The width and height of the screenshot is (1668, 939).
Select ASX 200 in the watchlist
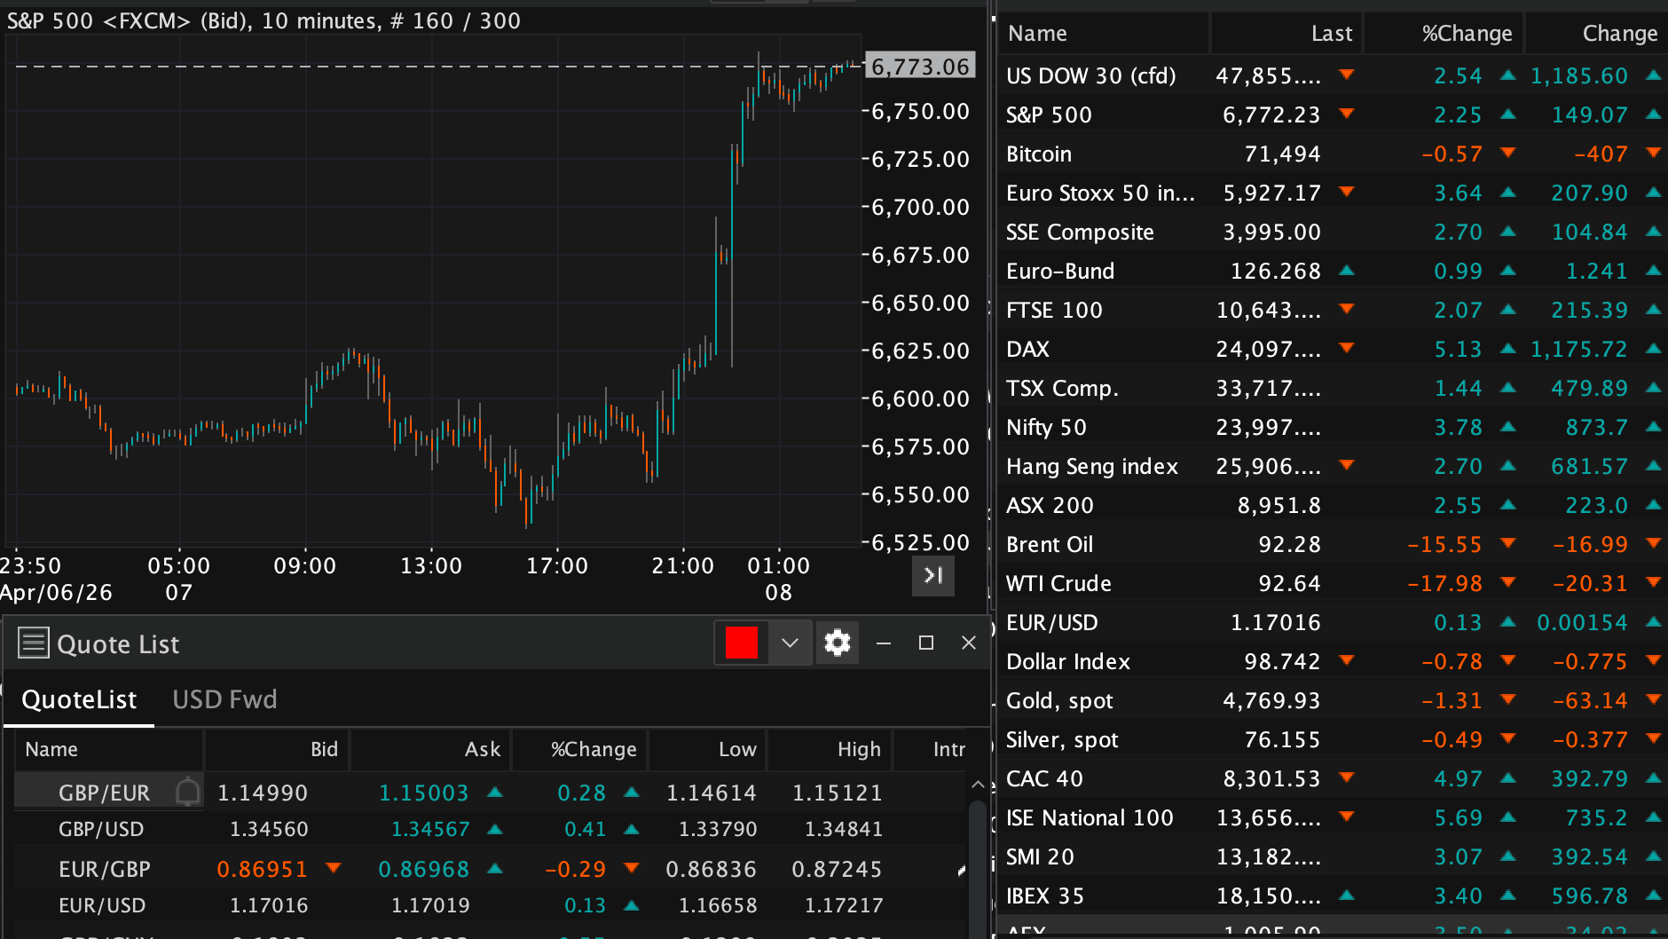pyautogui.click(x=1332, y=505)
